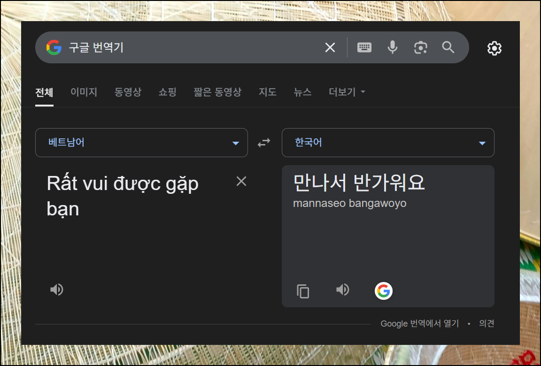
Task: Select the 전체 tab
Action: point(44,92)
